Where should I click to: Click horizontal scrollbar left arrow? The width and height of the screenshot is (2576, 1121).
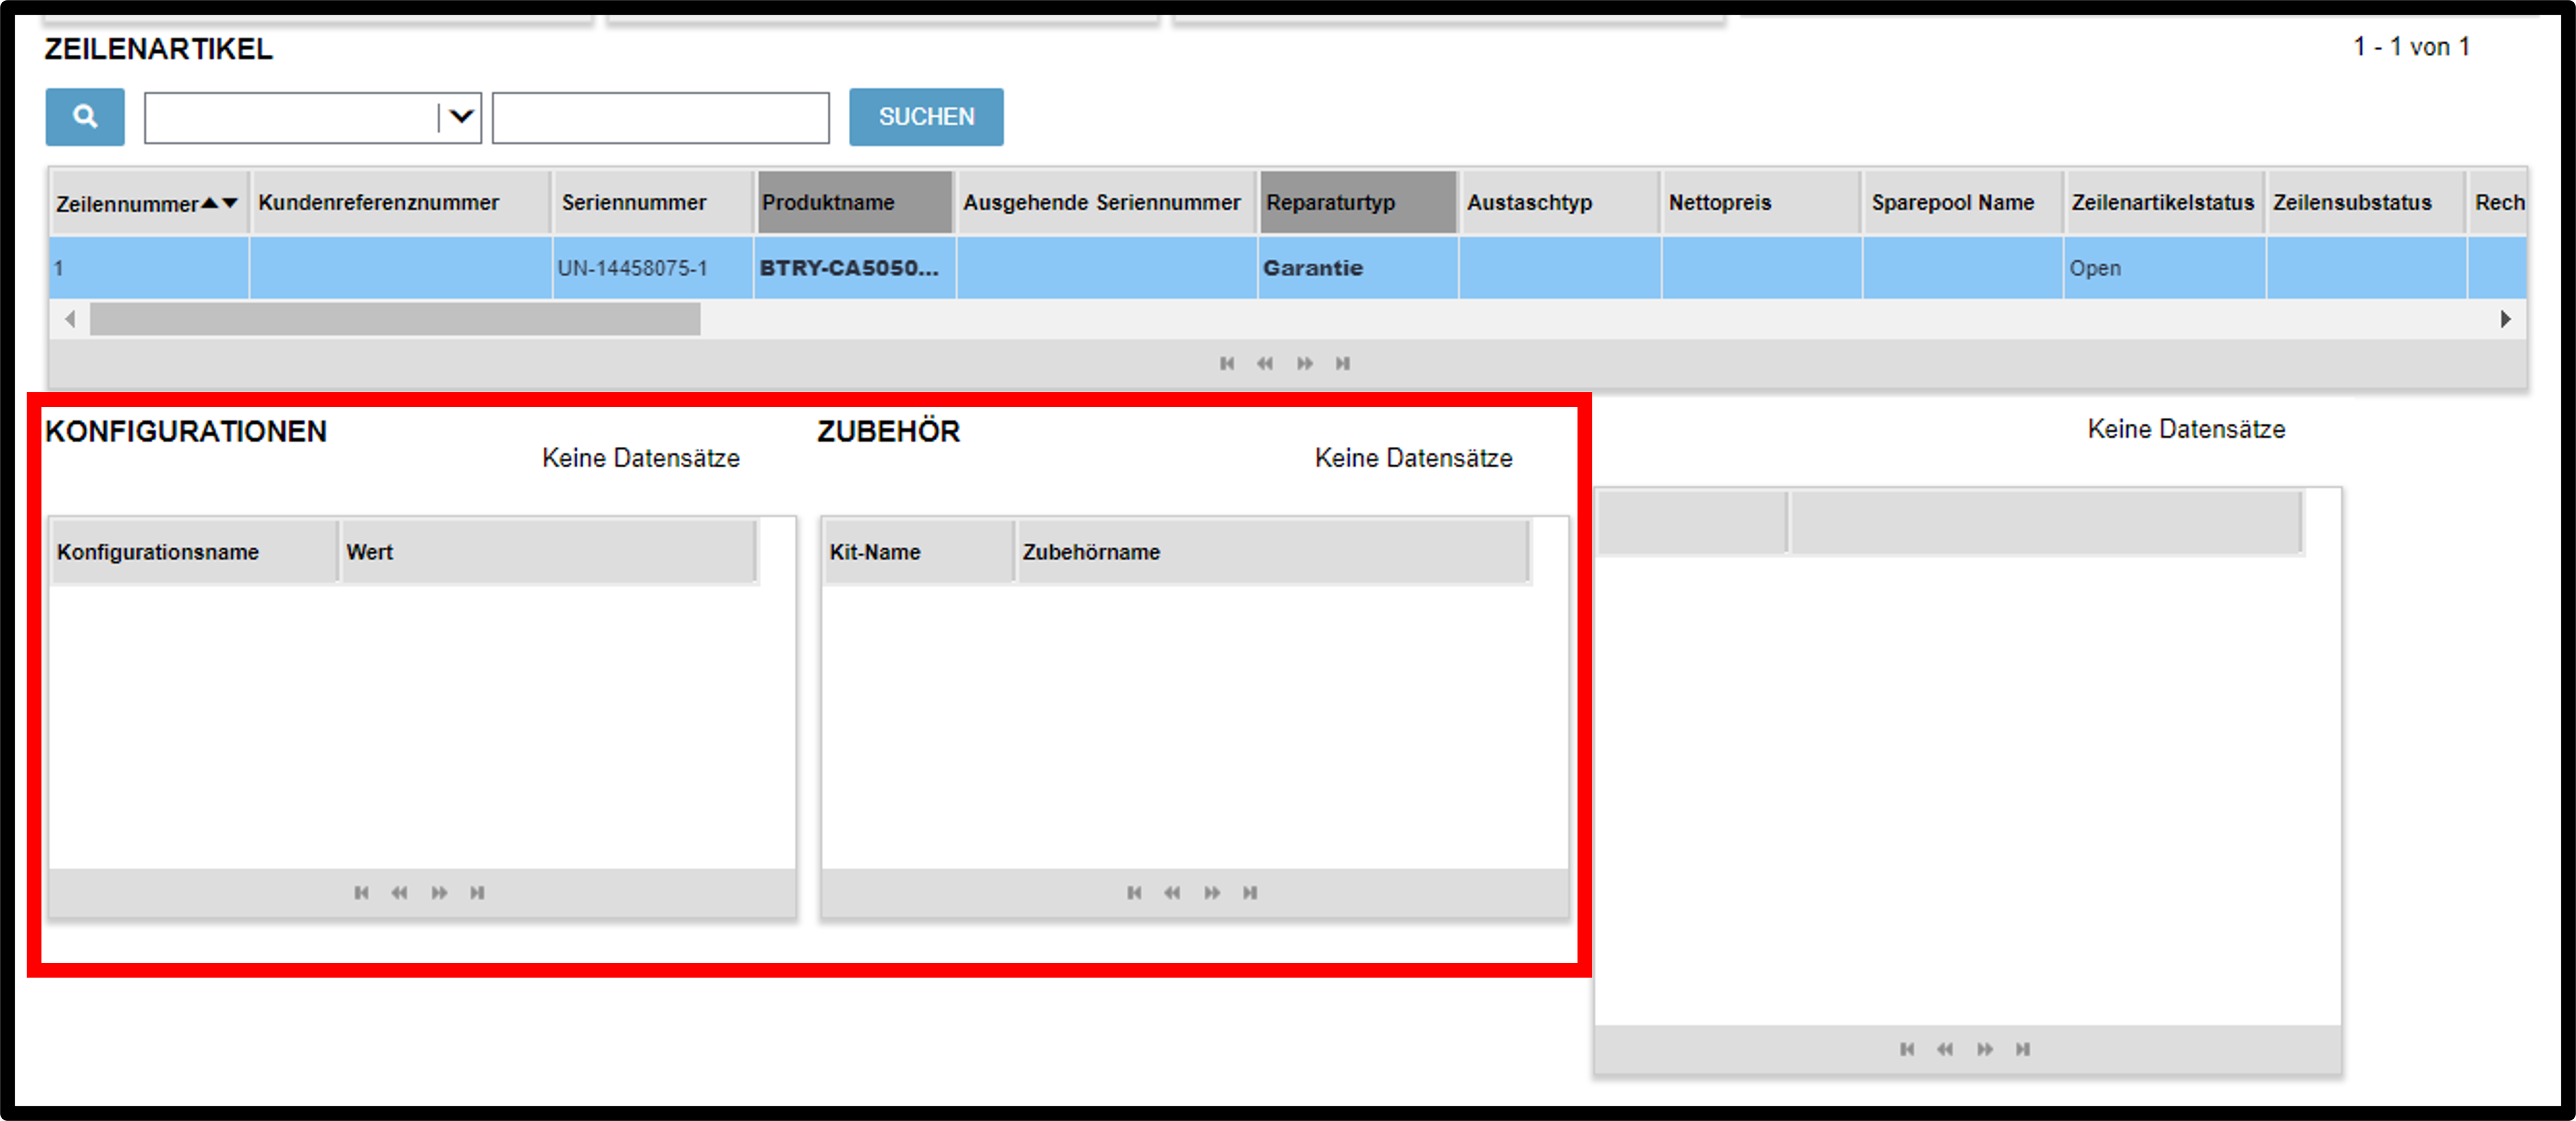[x=70, y=320]
